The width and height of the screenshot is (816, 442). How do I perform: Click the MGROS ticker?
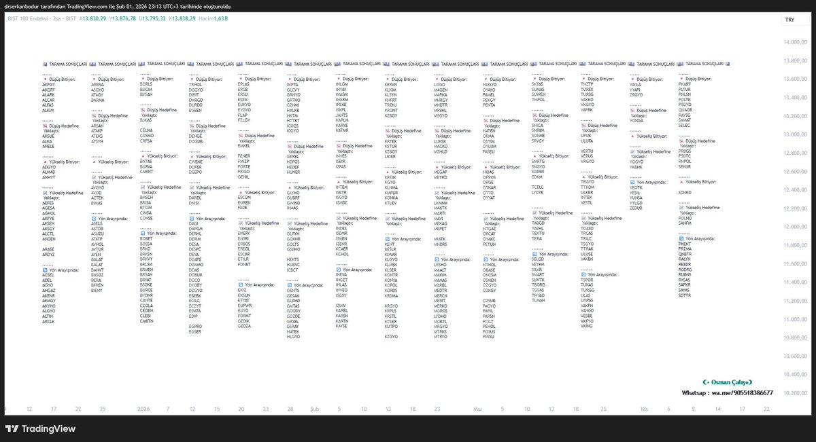coord(441,310)
